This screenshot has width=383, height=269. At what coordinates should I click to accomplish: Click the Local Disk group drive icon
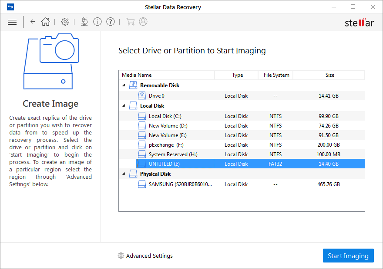tap(133, 106)
